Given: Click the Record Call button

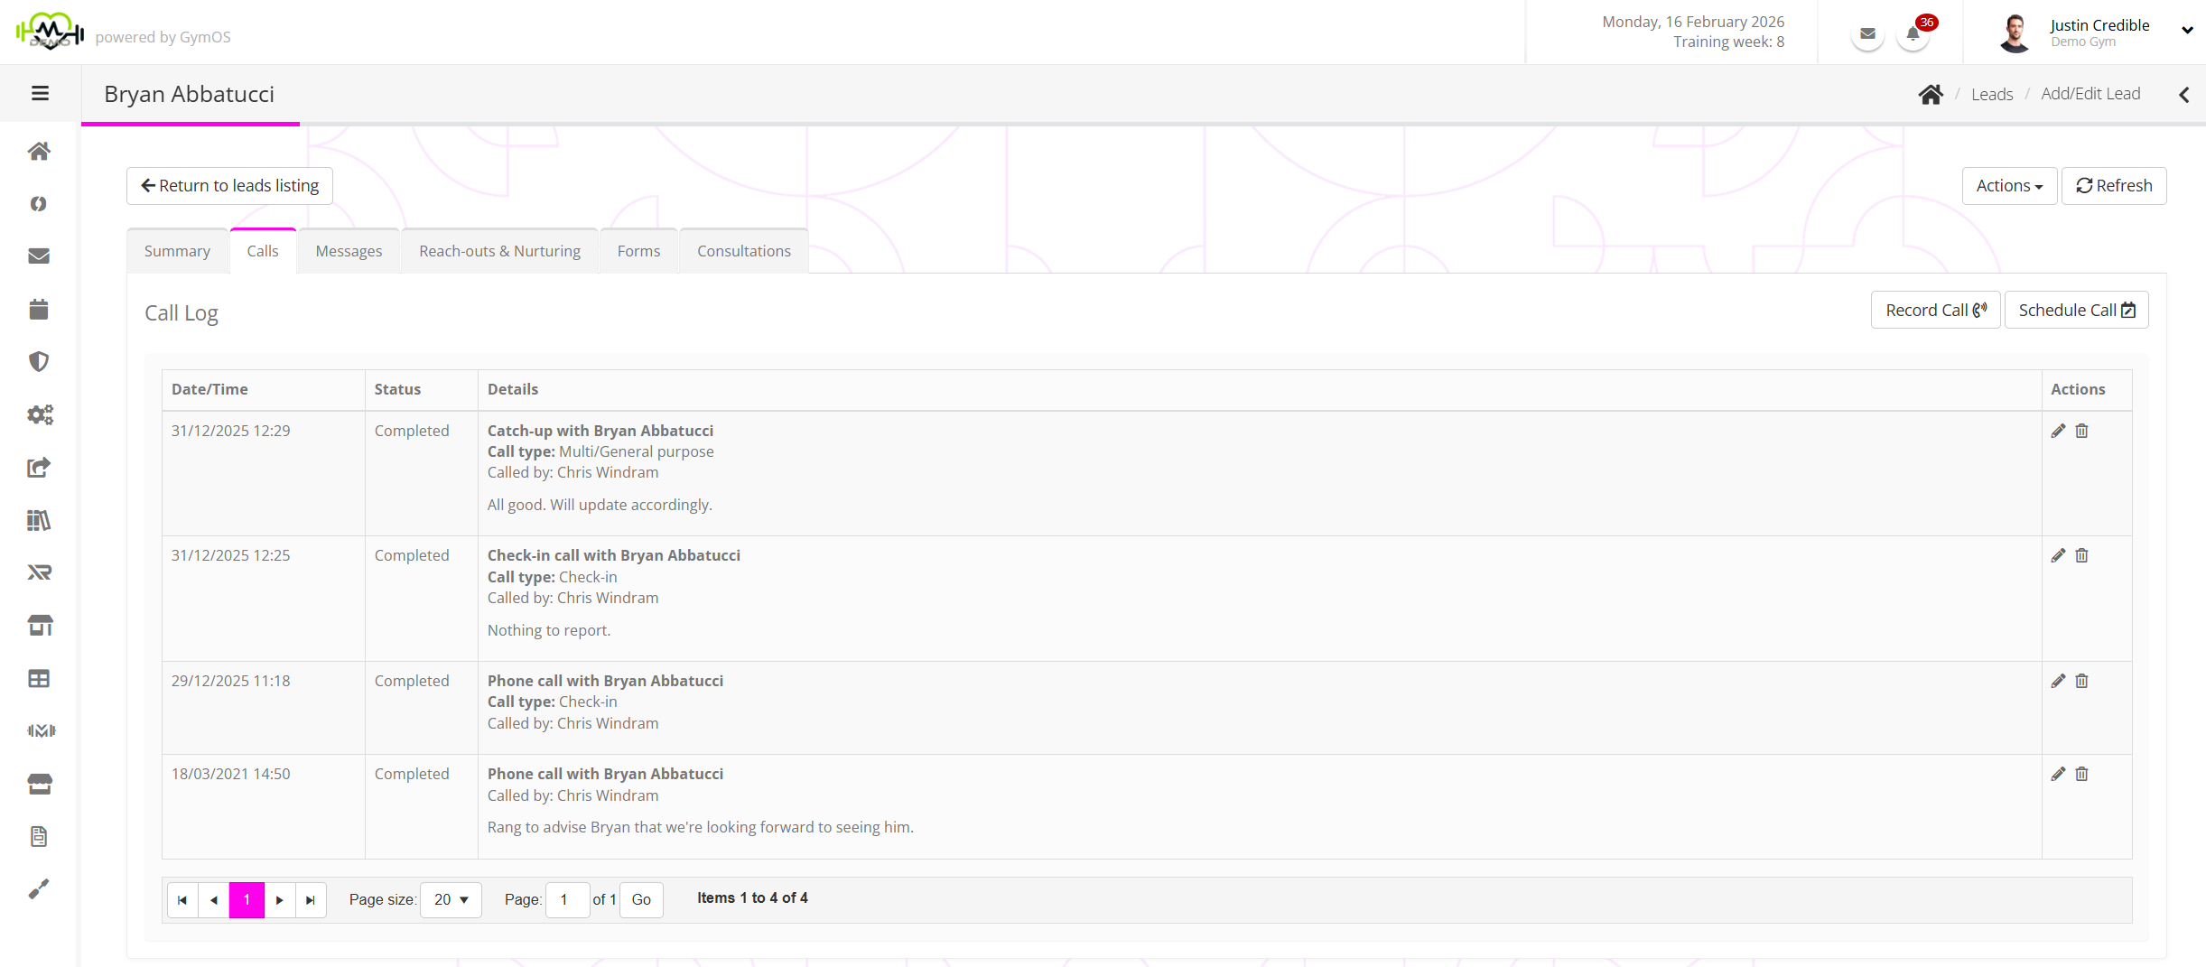Looking at the screenshot, I should 1935,311.
